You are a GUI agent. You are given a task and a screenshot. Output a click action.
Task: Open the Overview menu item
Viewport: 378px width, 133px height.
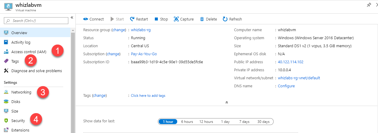coord(36,33)
